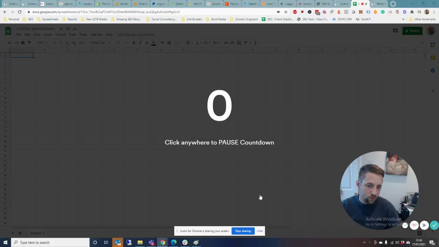This screenshot has height=247, width=439.
Task: Open the ZOHO CRM bookmark
Action: click(x=342, y=19)
